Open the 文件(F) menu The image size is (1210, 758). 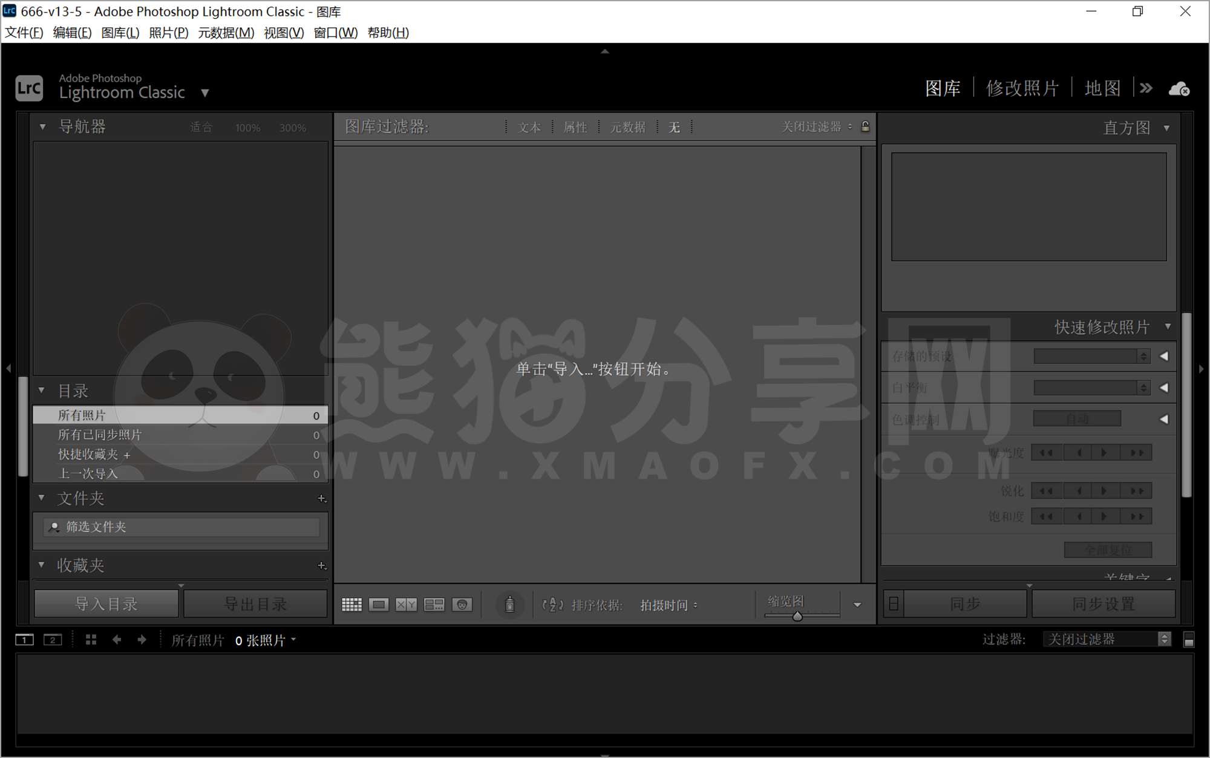24,33
